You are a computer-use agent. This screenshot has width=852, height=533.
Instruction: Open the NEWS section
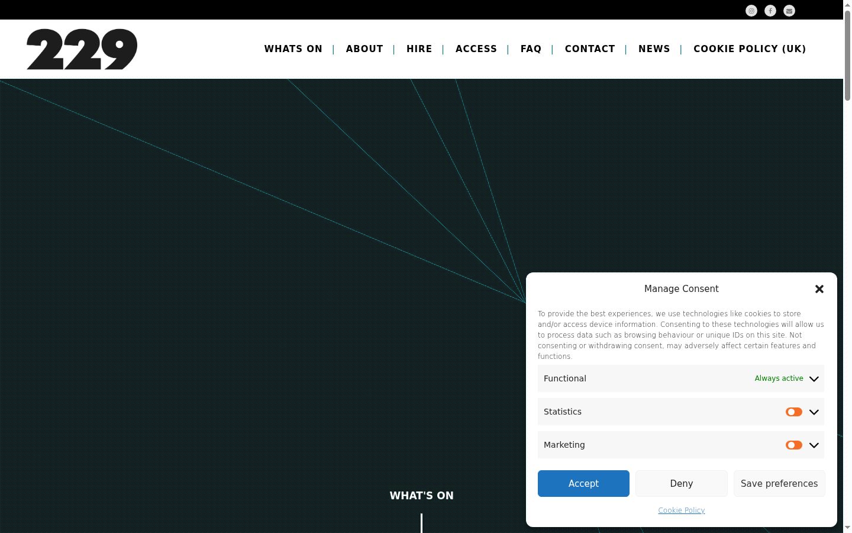coord(654,49)
